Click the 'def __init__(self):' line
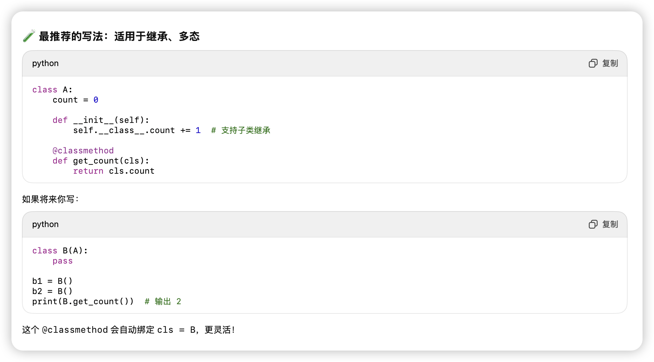Screen dimensions: 654x362 (101, 120)
